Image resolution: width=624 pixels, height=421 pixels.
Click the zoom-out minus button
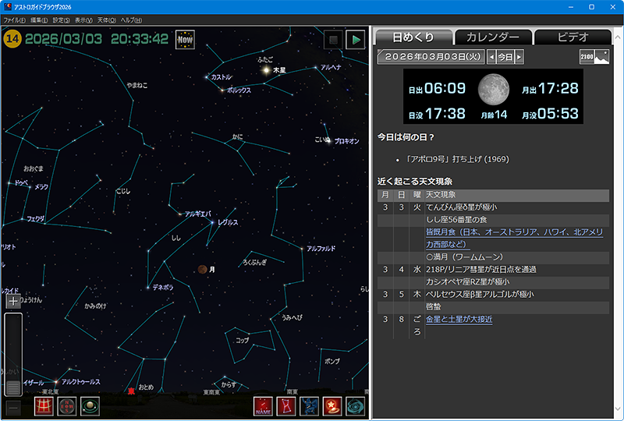[13, 407]
